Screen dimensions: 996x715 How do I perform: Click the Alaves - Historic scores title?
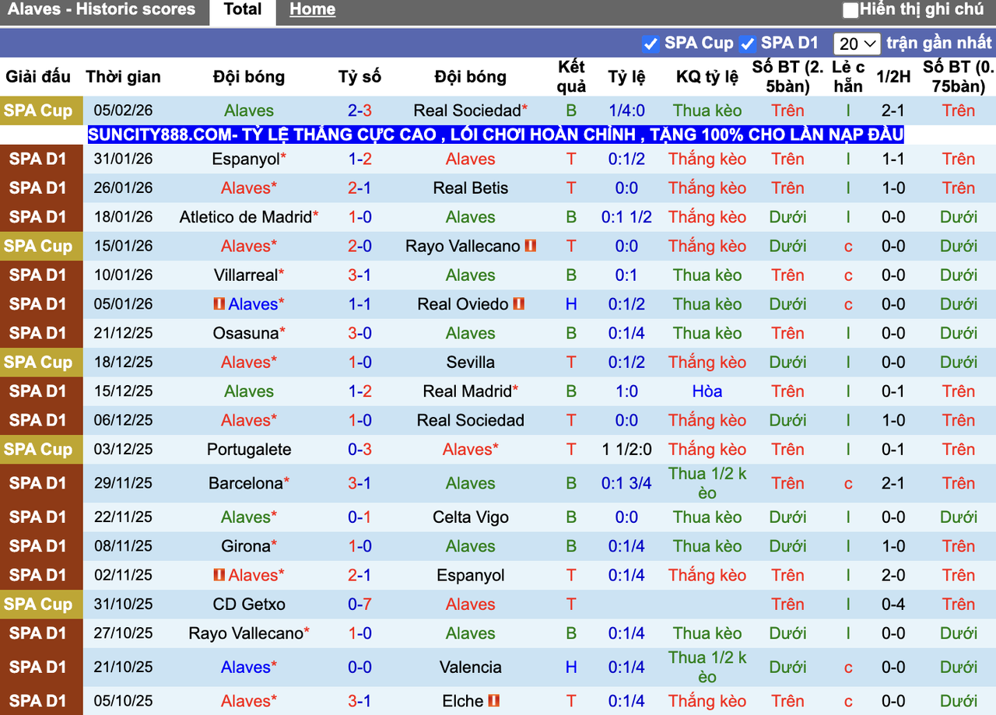[x=101, y=9]
